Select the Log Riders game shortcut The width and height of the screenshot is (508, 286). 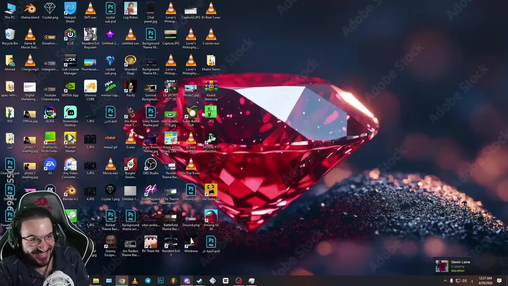coord(131,11)
